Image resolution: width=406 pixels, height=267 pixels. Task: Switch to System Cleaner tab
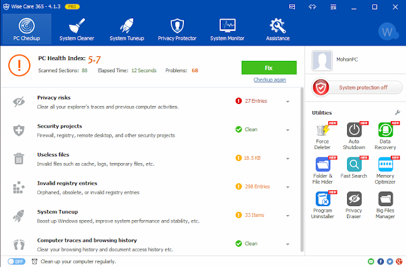[x=77, y=30]
